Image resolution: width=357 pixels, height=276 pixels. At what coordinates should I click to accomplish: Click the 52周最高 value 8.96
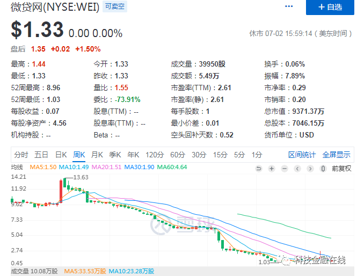click(54, 88)
